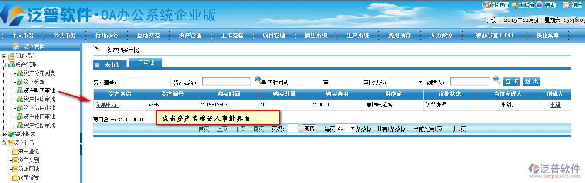Open the 待办事宜(184) menu
585x183 pixels.
495,36
